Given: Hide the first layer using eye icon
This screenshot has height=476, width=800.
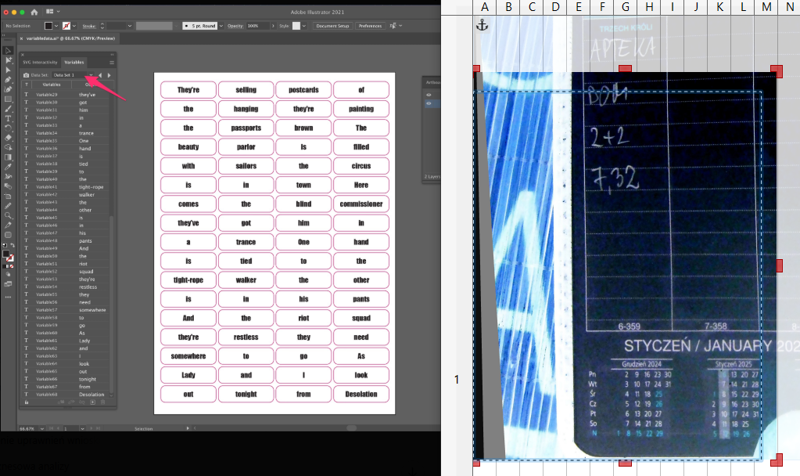Looking at the screenshot, I should (x=429, y=95).
